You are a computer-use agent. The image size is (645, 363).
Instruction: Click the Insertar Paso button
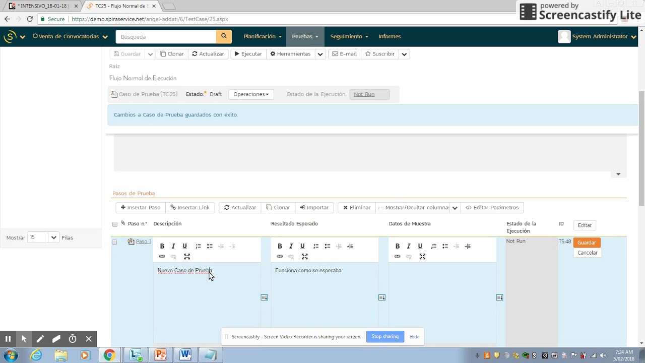141,208
